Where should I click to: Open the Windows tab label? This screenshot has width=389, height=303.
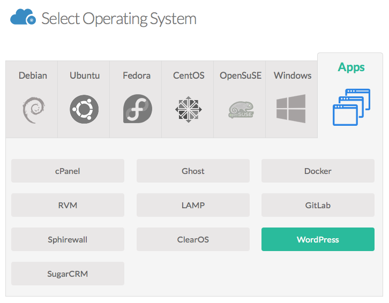[x=293, y=75]
